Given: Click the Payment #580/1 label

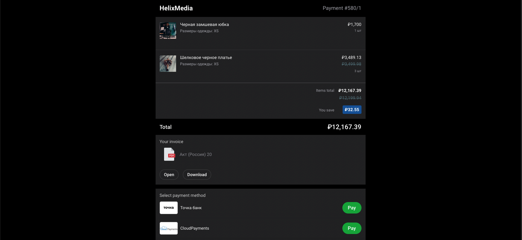Looking at the screenshot, I should click(x=342, y=8).
